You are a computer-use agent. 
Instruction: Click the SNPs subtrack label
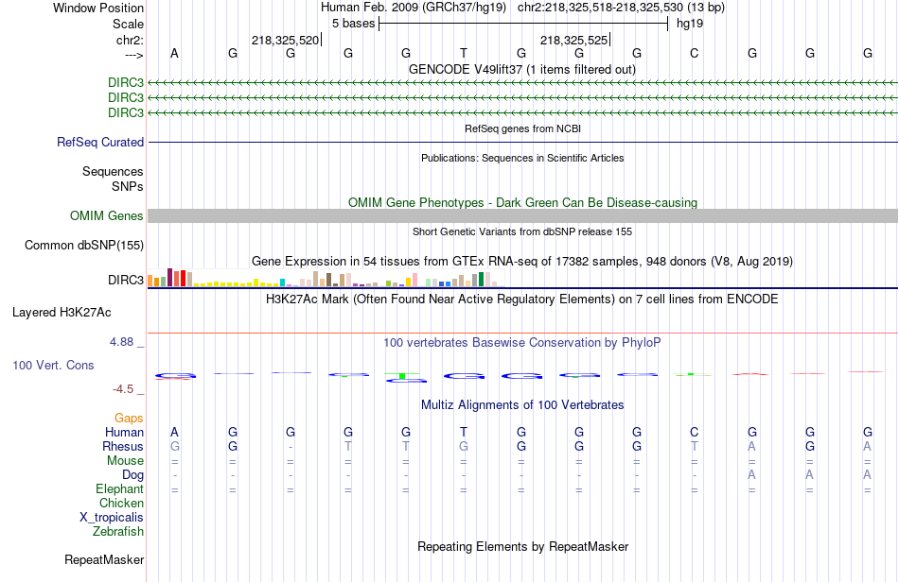point(128,186)
